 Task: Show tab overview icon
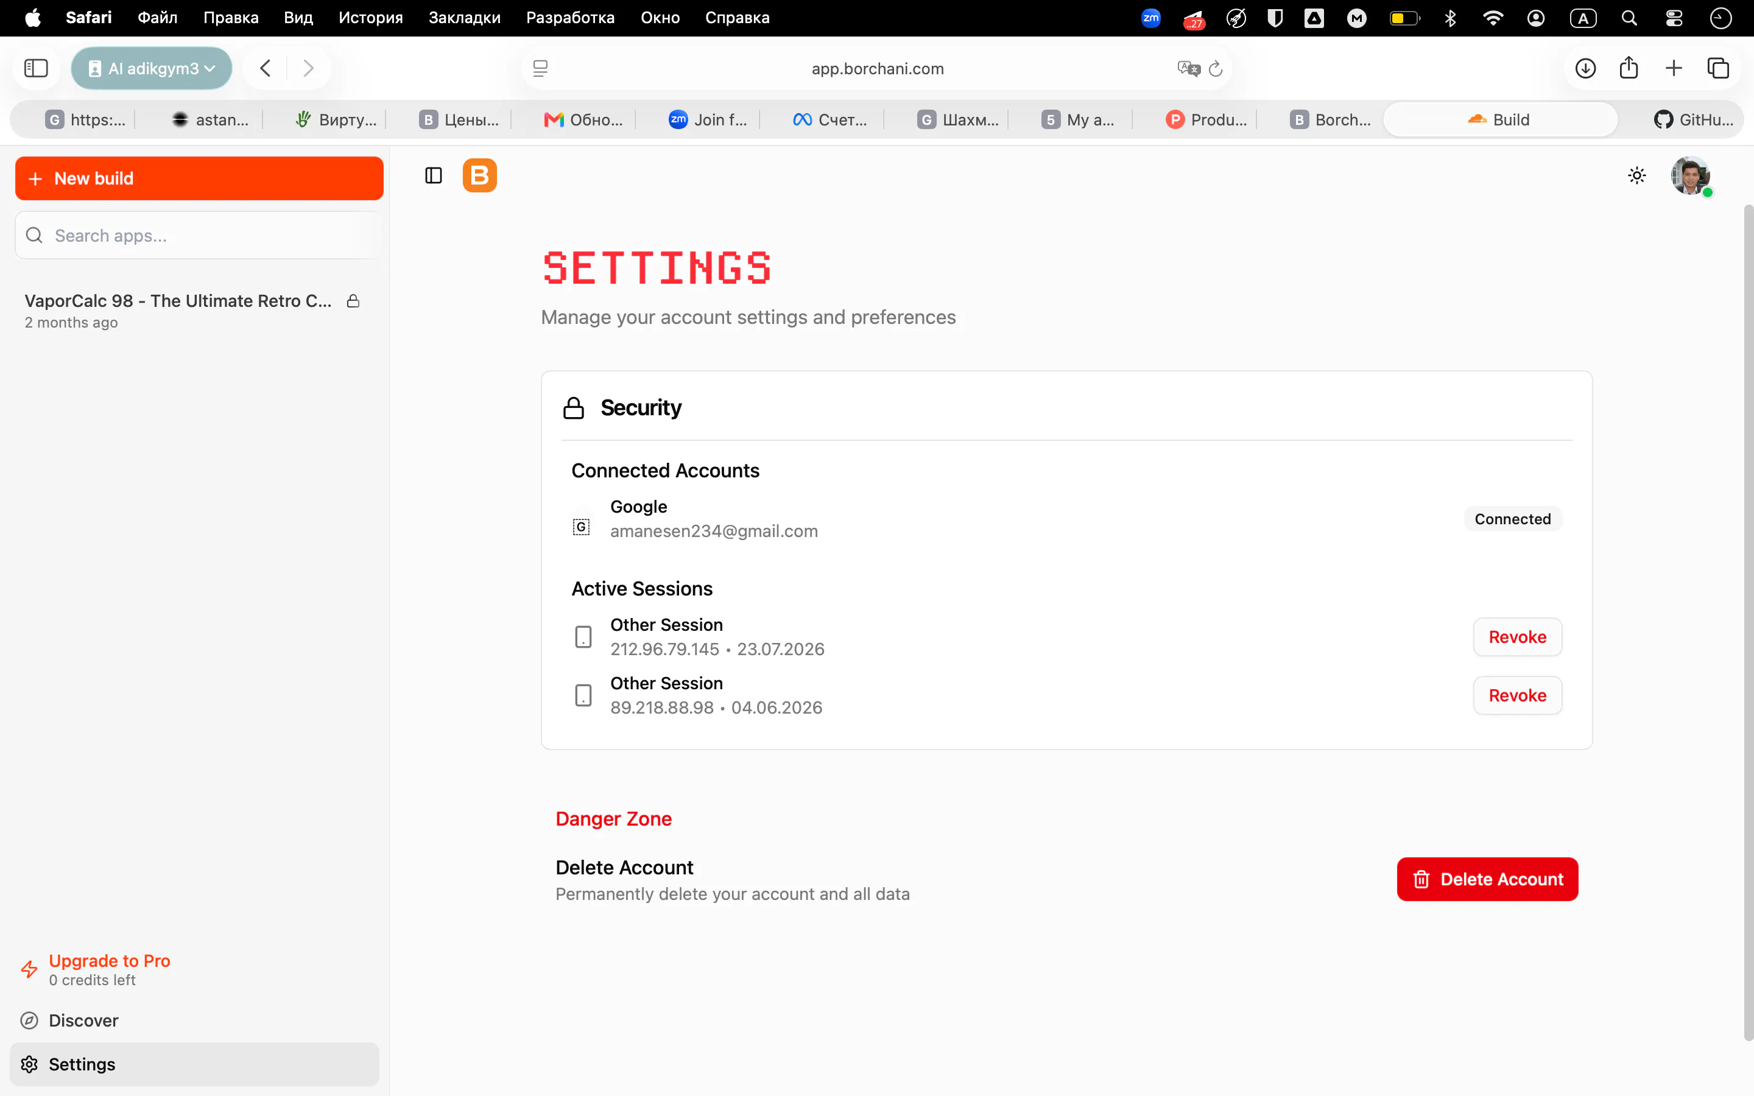pyautogui.click(x=1719, y=69)
